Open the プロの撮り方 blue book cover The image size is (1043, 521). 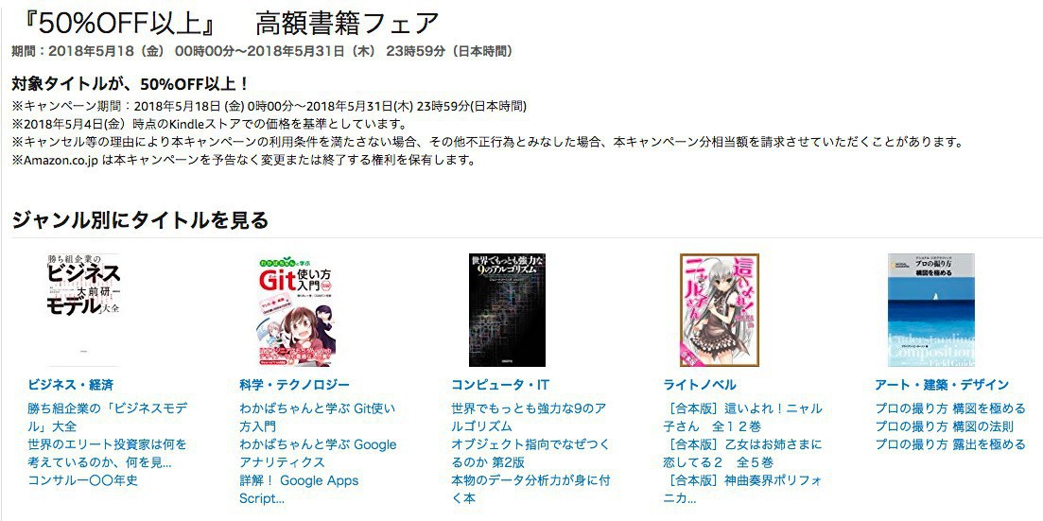(x=931, y=309)
